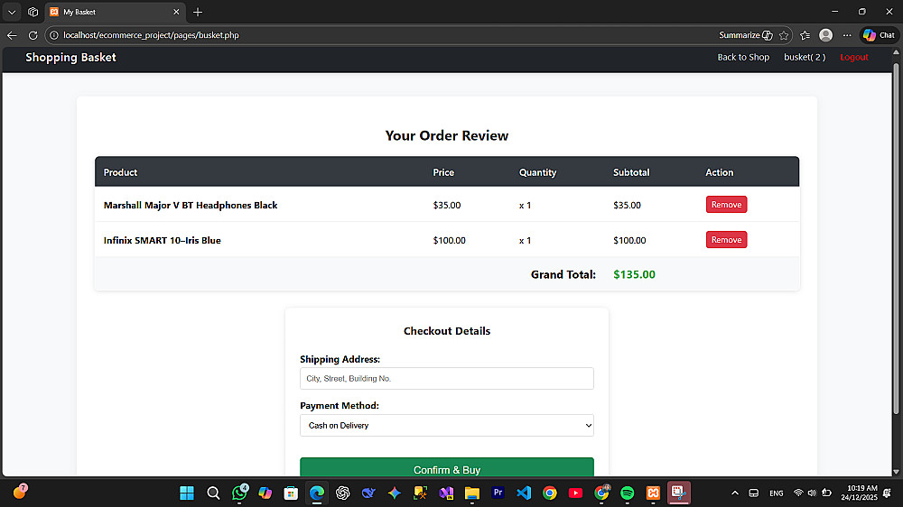The width and height of the screenshot is (903, 507).
Task: Open tab actions workspace icon
Action: tap(33, 12)
